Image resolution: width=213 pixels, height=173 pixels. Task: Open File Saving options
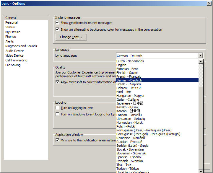point(26,65)
